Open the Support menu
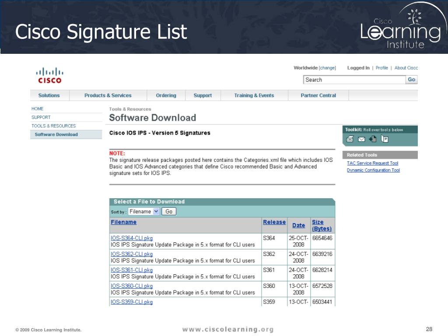 (x=203, y=95)
